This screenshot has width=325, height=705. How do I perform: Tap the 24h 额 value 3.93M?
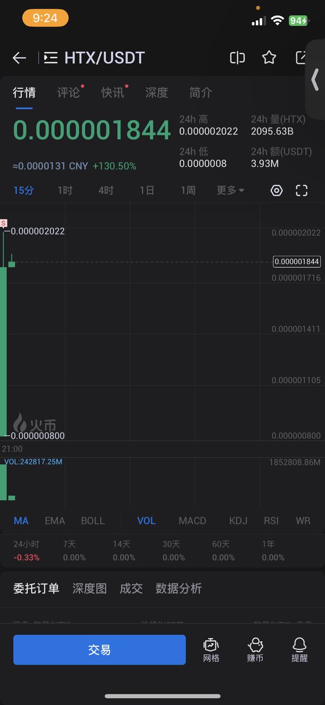265,164
